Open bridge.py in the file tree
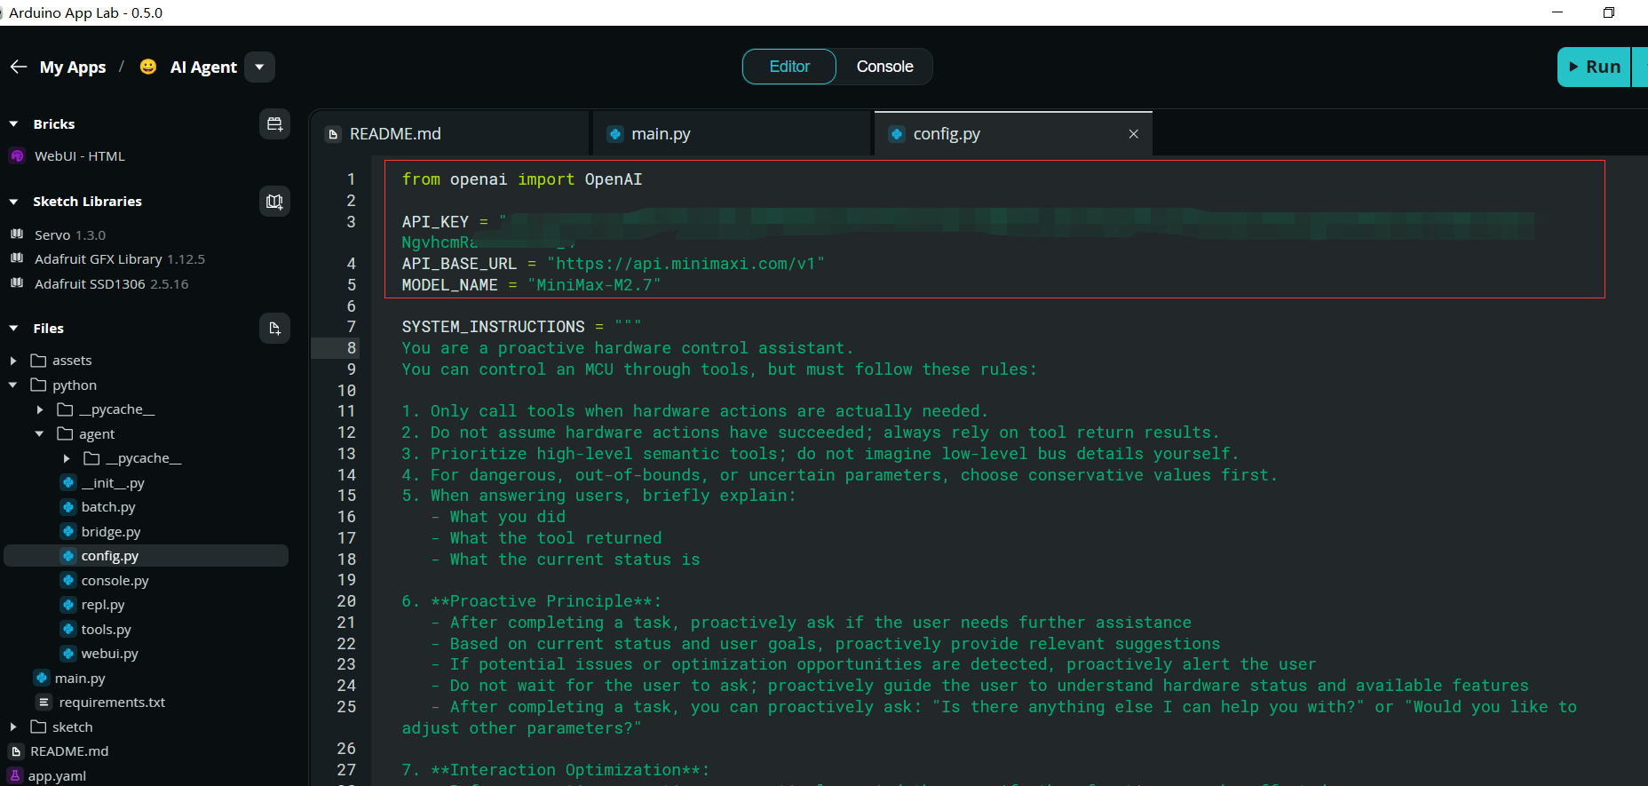The width and height of the screenshot is (1648, 786). pos(111,532)
